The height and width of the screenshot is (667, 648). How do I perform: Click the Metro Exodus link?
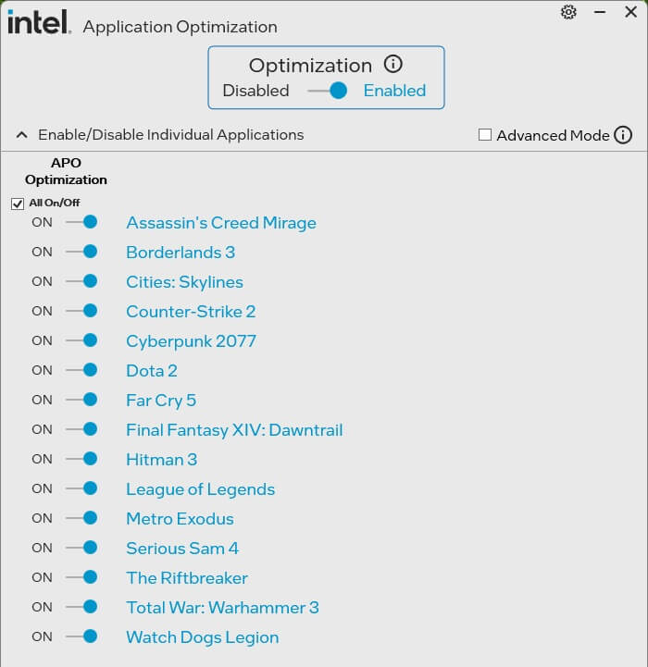click(x=181, y=519)
